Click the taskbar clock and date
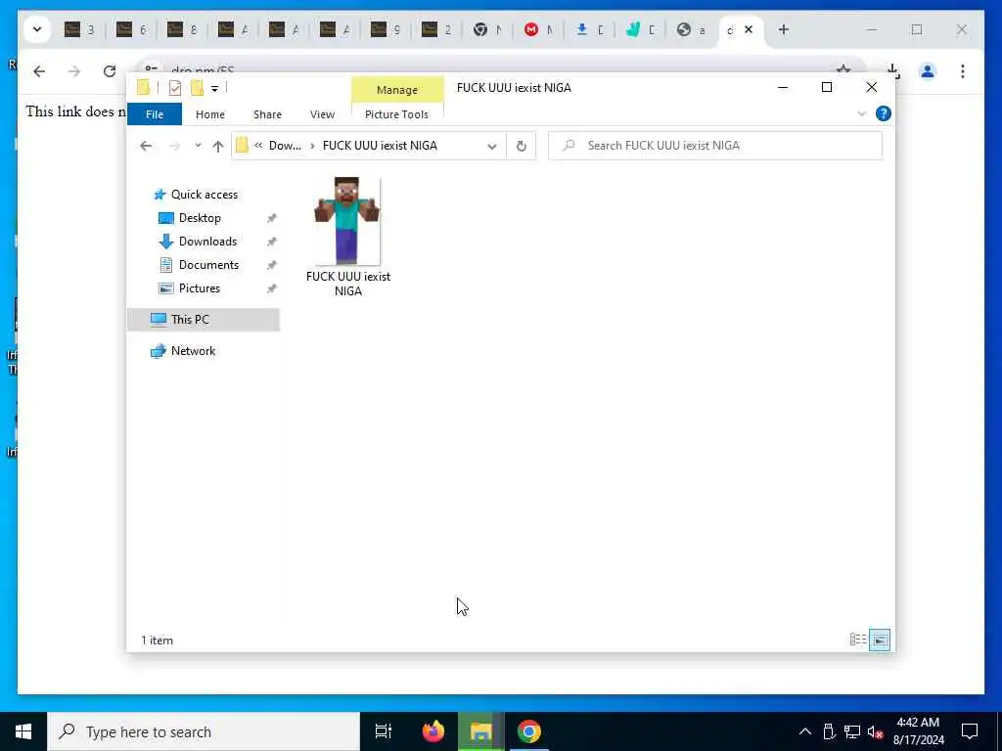1002x751 pixels. [918, 731]
